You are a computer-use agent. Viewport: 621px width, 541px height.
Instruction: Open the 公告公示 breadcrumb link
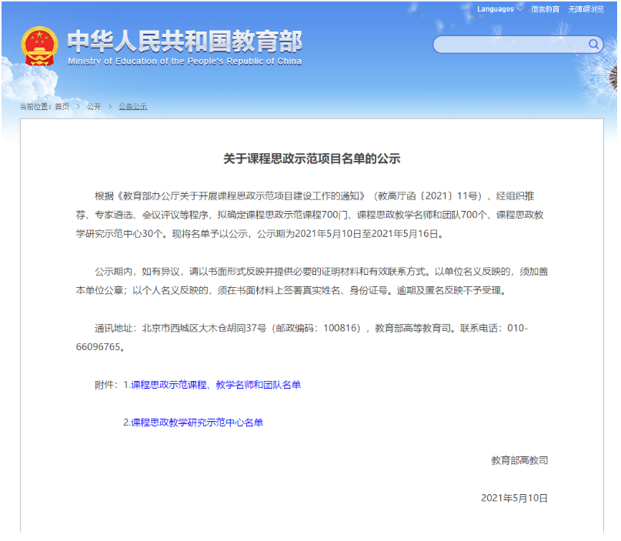click(x=132, y=106)
